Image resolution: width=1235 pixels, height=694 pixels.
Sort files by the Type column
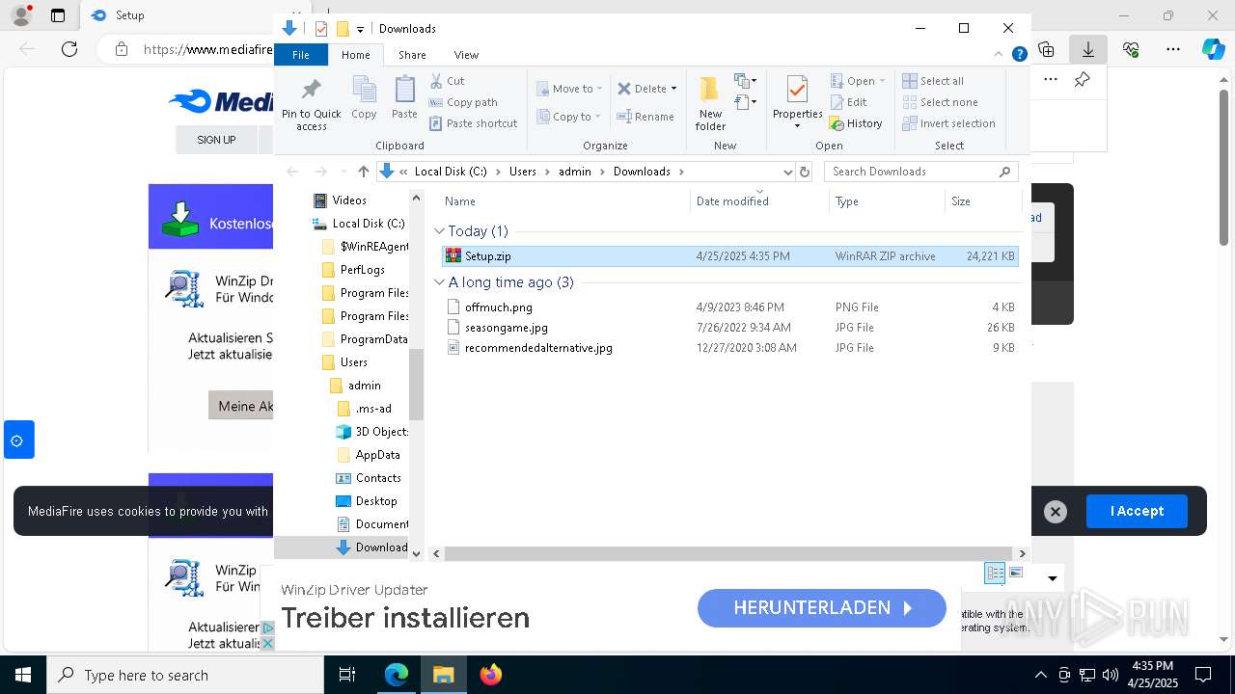click(887, 201)
